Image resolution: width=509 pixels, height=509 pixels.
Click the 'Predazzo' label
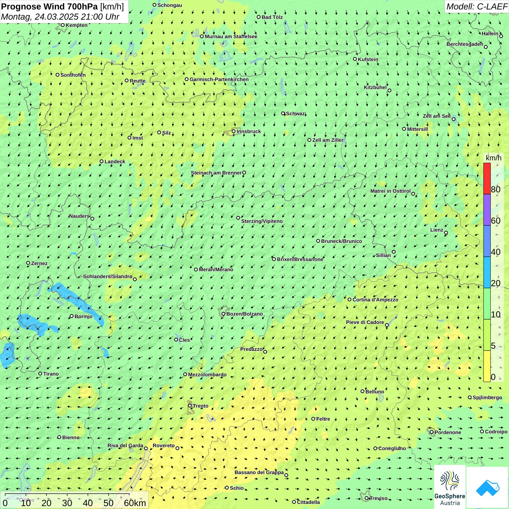pyautogui.click(x=251, y=349)
